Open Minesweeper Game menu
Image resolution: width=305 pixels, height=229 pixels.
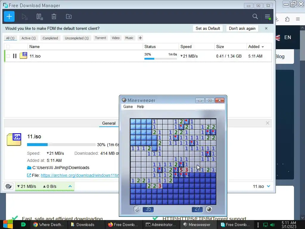[128, 106]
